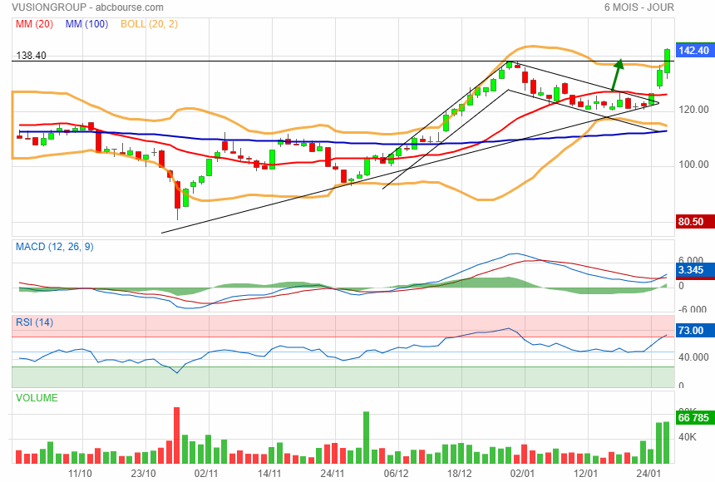Click the VOLUME panel label
This screenshot has width=715, height=482.
click(37, 398)
